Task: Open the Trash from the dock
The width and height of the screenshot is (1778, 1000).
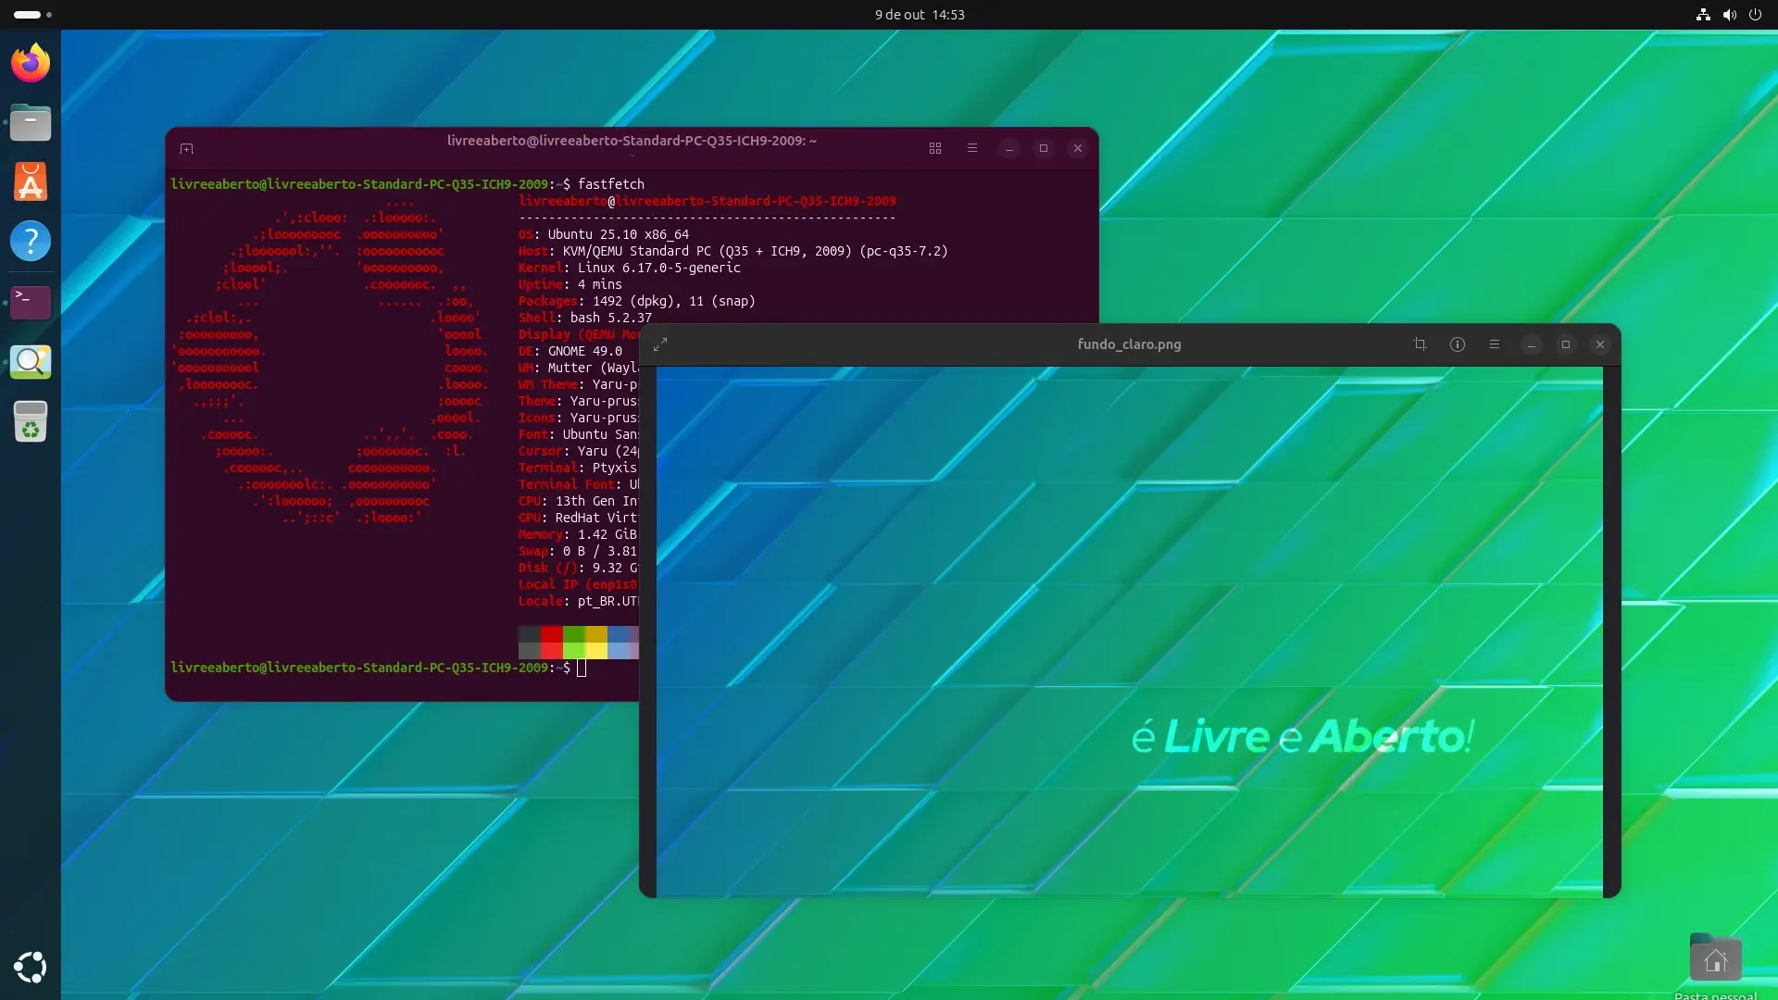Action: (x=31, y=422)
